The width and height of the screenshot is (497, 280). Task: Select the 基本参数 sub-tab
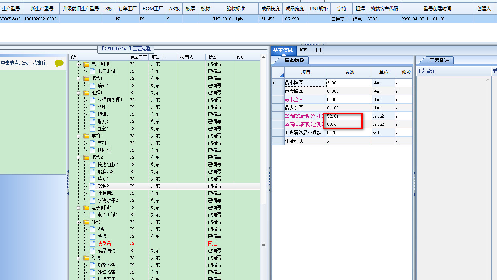click(x=294, y=60)
